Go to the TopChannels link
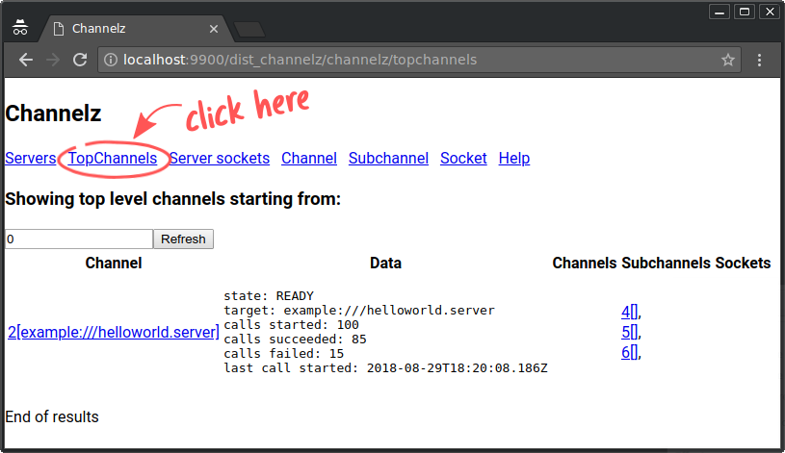 coord(112,158)
